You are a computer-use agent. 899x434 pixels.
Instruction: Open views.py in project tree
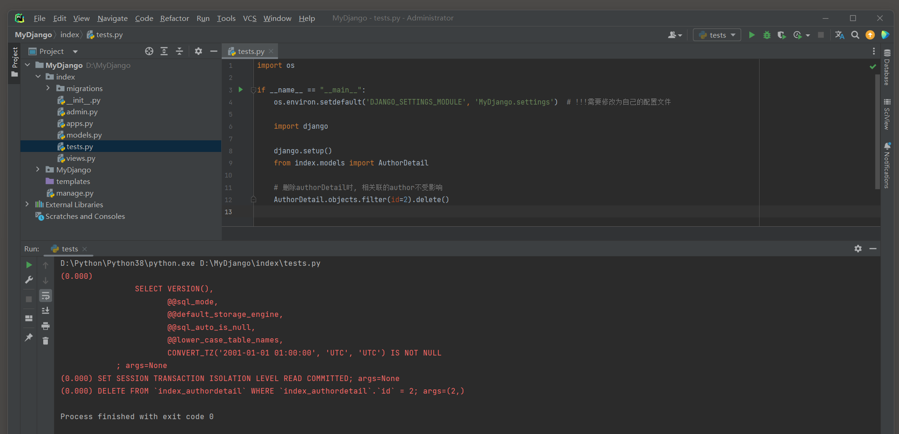tap(80, 158)
